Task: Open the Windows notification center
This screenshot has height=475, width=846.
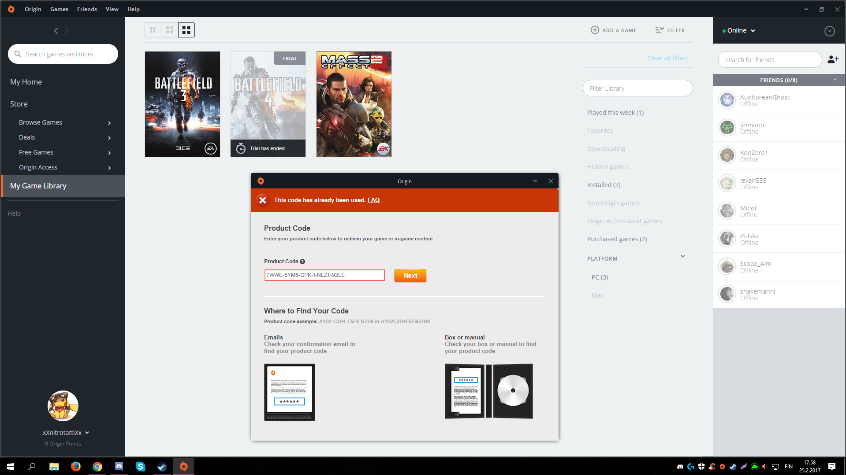Action: [832, 466]
